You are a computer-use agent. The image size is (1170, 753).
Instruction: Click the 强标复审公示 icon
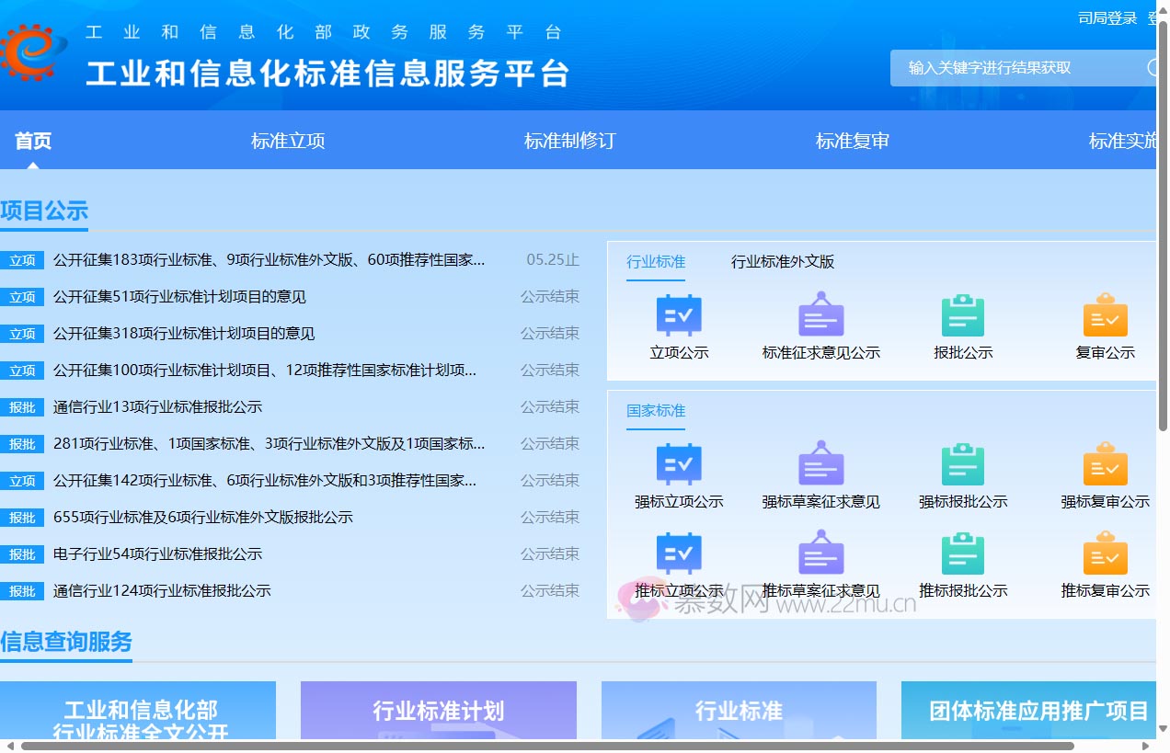1105,464
